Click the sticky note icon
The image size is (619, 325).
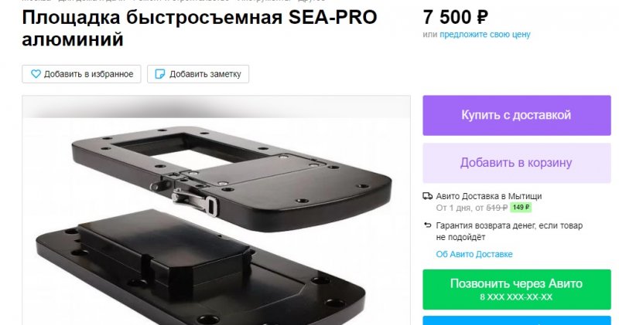pyautogui.click(x=160, y=74)
